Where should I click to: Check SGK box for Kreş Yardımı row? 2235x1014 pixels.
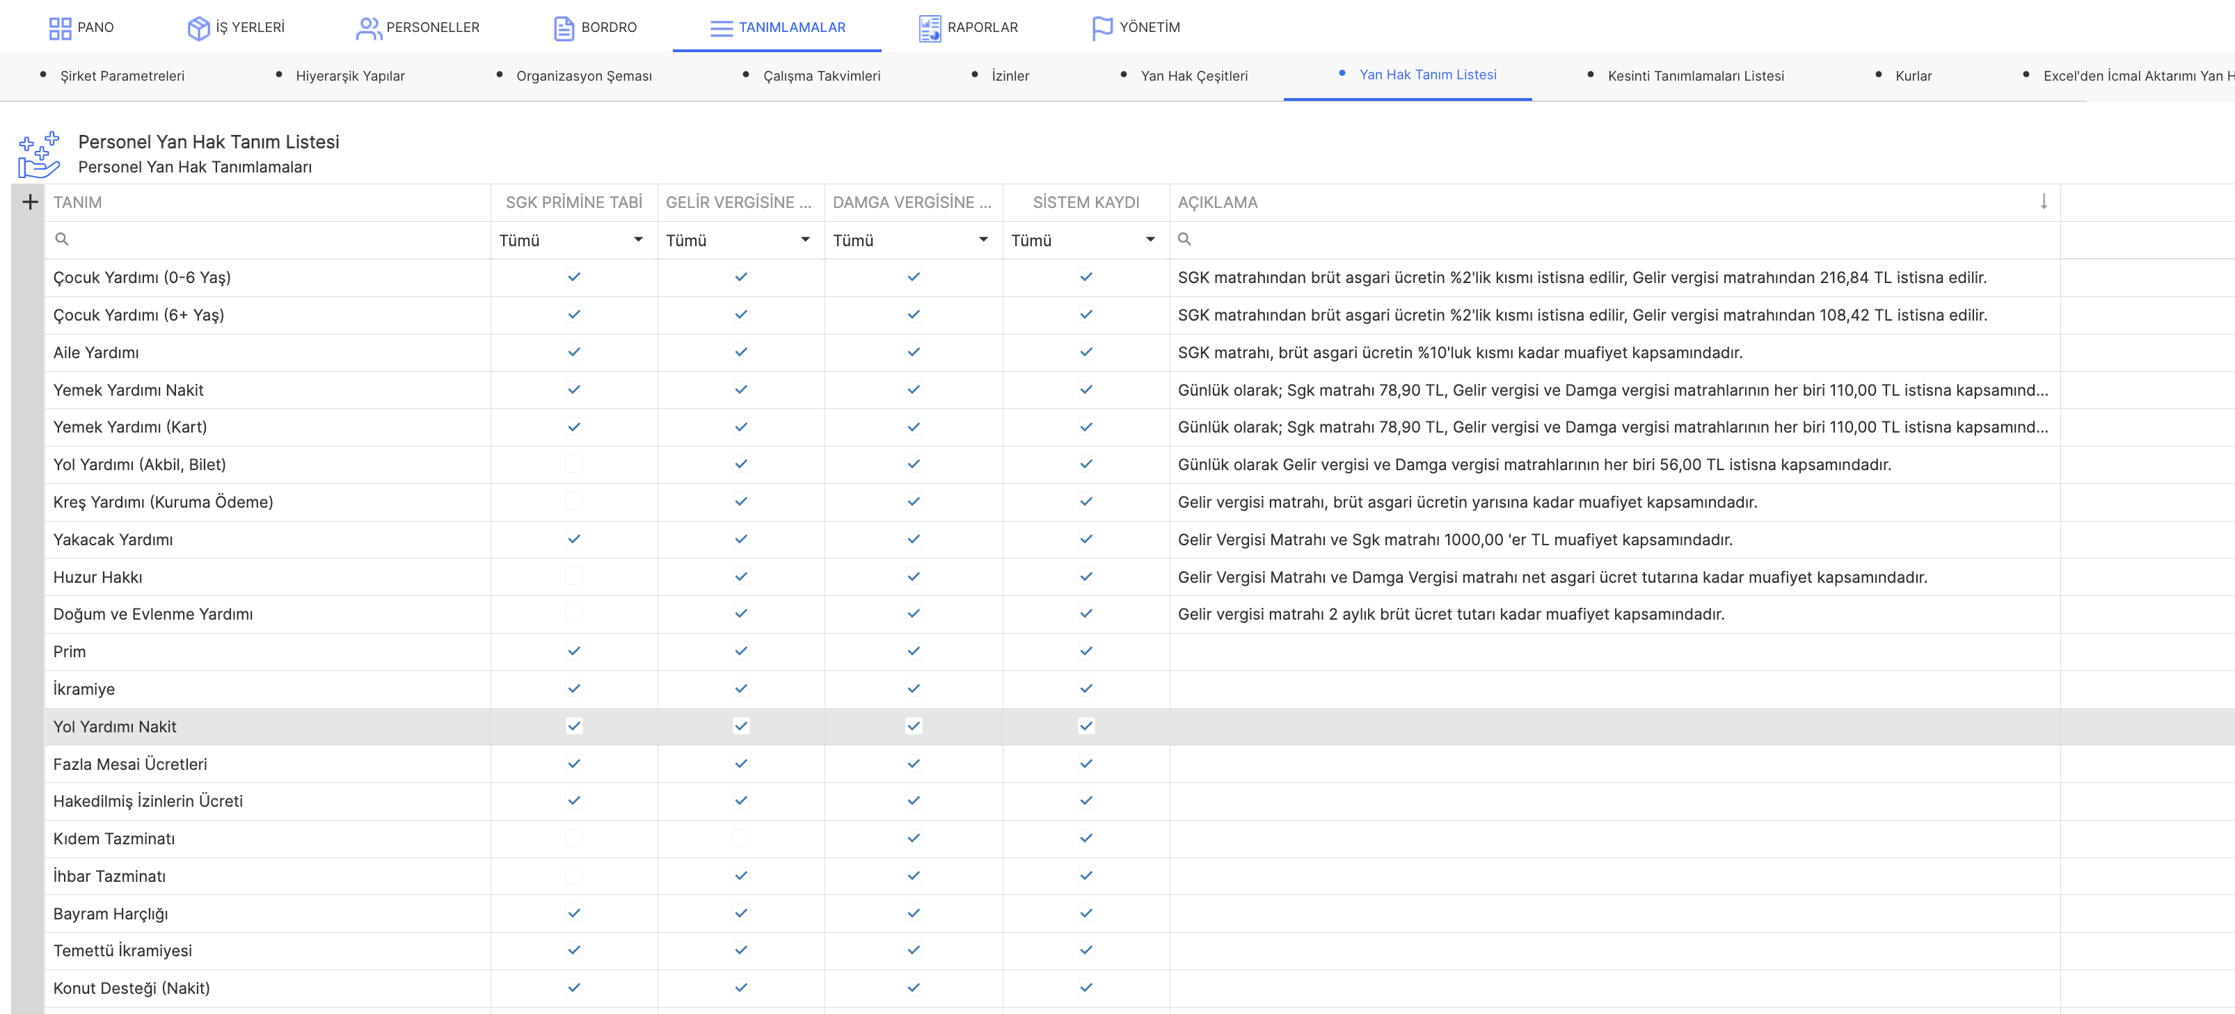coord(573,501)
